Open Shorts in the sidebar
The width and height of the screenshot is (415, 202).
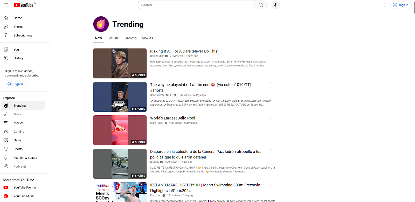(18, 27)
